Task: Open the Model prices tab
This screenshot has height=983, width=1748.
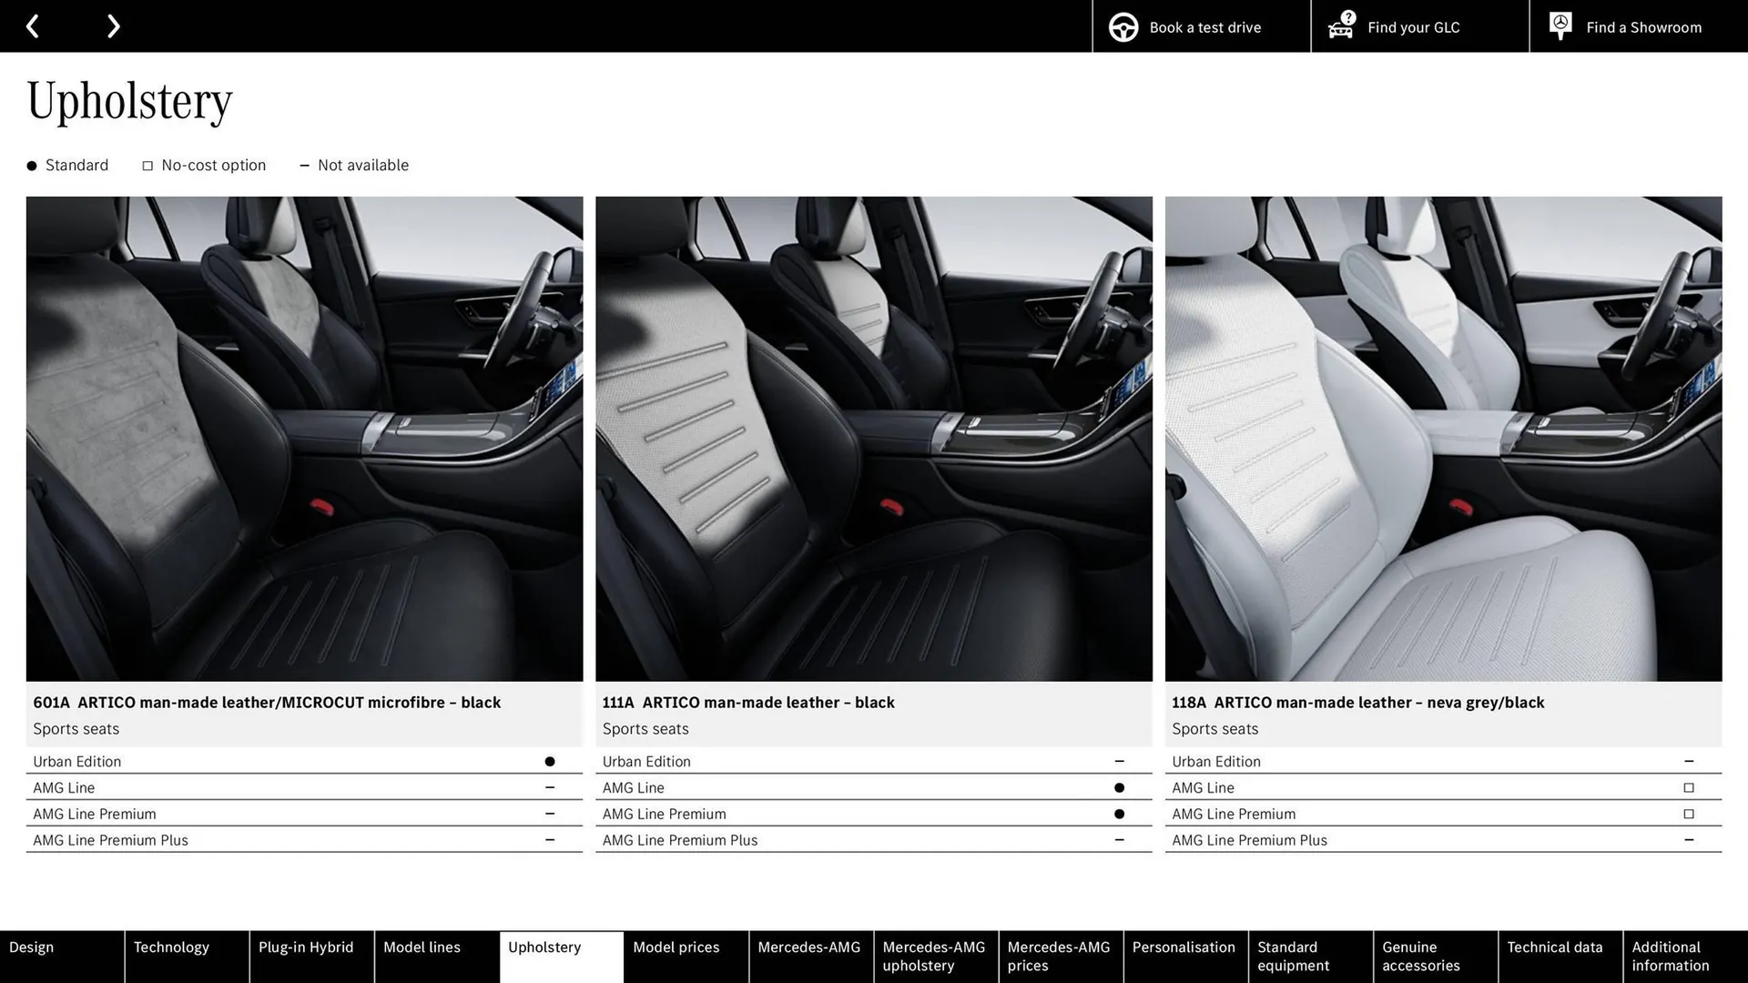Action: point(676,947)
